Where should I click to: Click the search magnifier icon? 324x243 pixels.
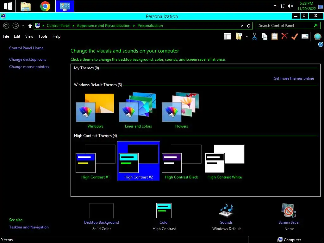(x=315, y=26)
